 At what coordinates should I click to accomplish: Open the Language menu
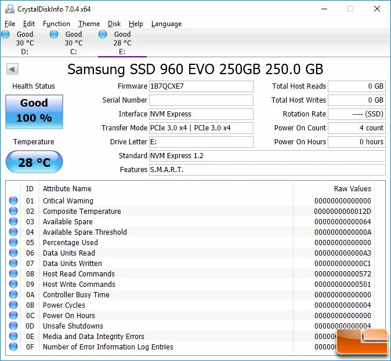point(166,24)
